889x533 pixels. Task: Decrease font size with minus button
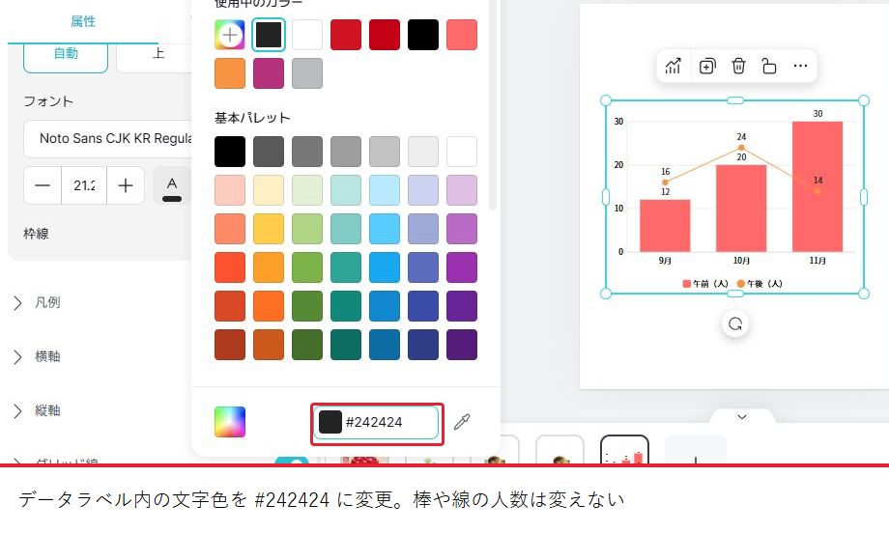click(43, 185)
